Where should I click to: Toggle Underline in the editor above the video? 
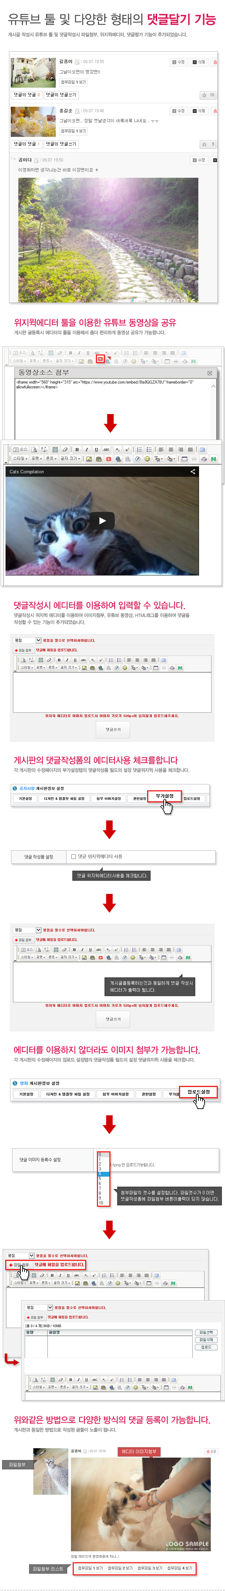pyautogui.click(x=96, y=450)
